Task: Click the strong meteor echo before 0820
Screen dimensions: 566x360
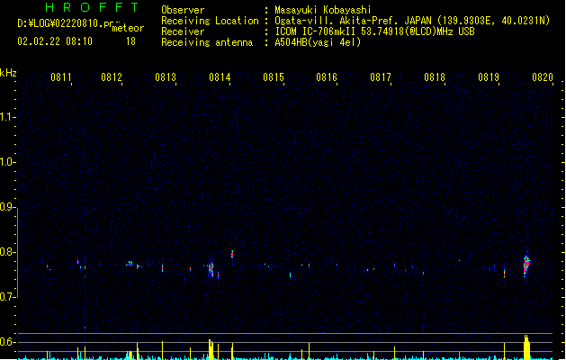Action: [526, 265]
